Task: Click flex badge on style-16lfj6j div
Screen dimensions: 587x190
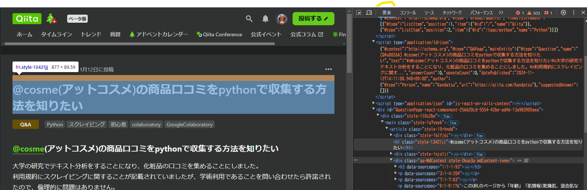Action: 479,136
